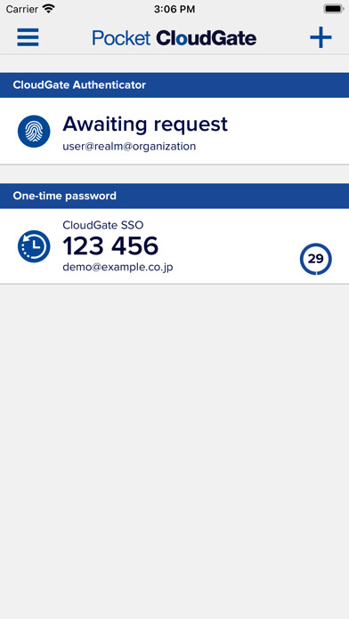This screenshot has height=619, width=349.
Task: Tap the clock one-time password icon
Action: point(34,246)
